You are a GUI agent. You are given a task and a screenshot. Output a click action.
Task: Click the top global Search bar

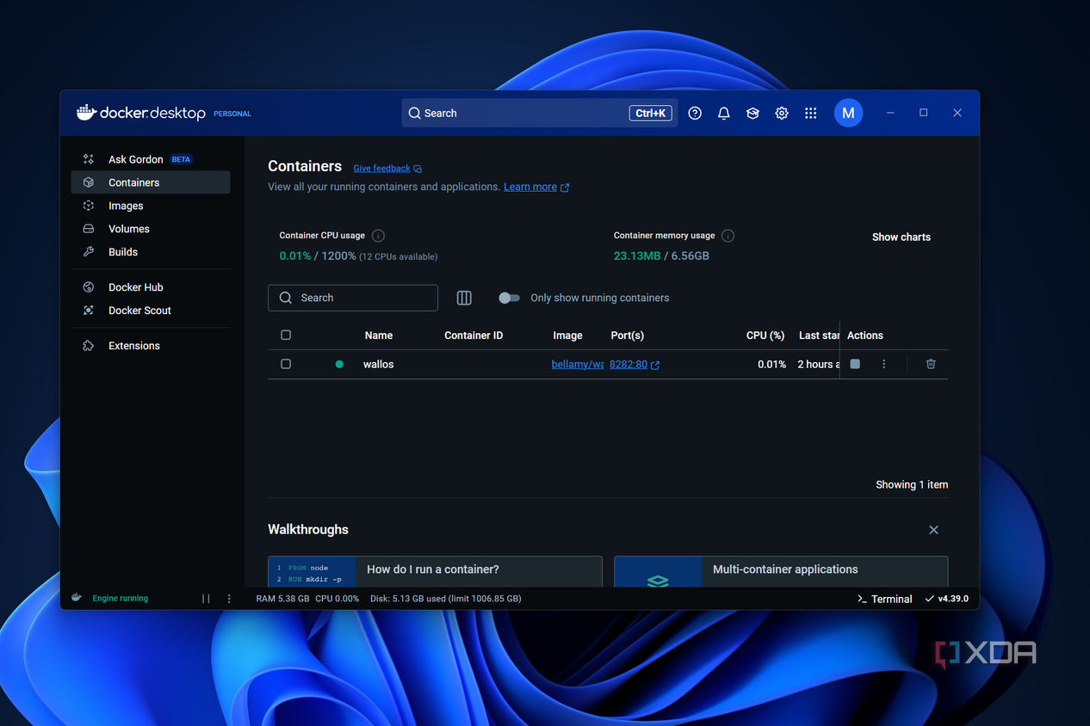[x=539, y=113]
